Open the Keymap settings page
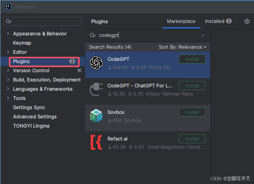254x184 pixels. tap(22, 43)
